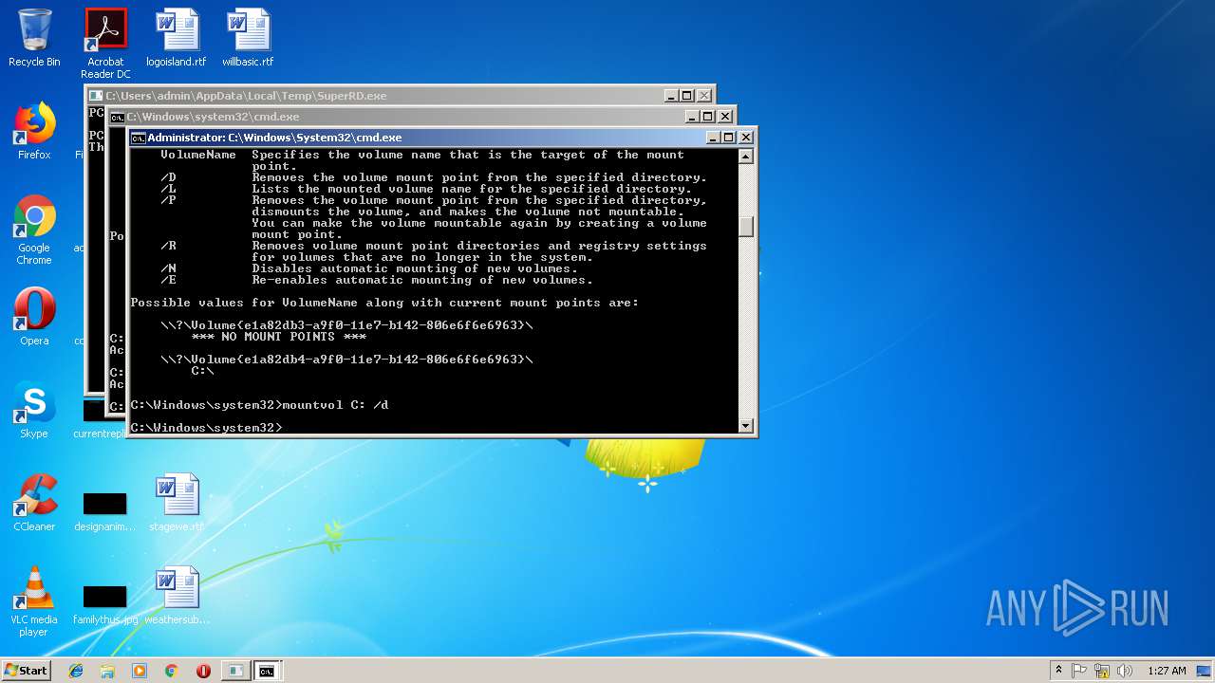Open Action Center flag in tray
Screen dimensions: 1215x683
pos(1079,671)
